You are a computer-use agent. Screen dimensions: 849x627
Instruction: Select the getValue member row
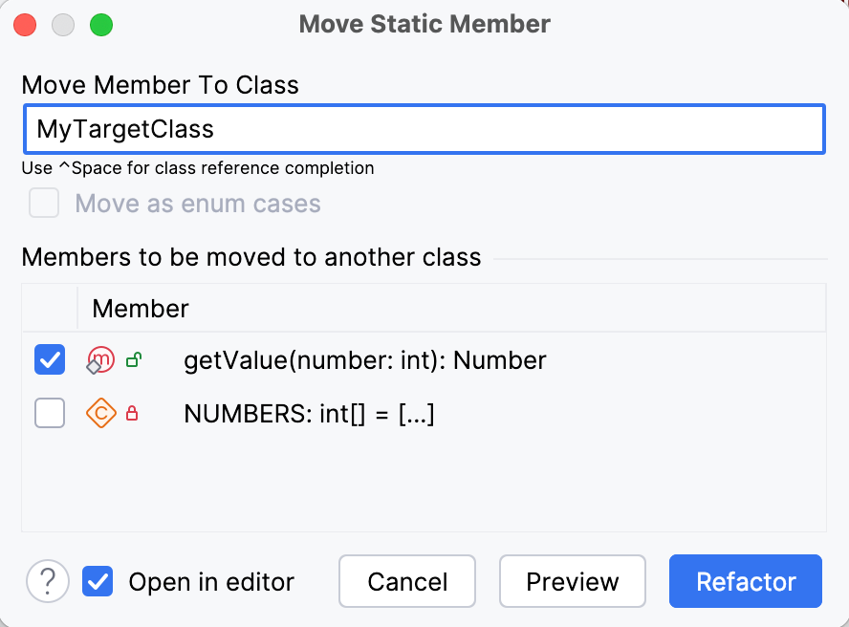[x=363, y=360]
